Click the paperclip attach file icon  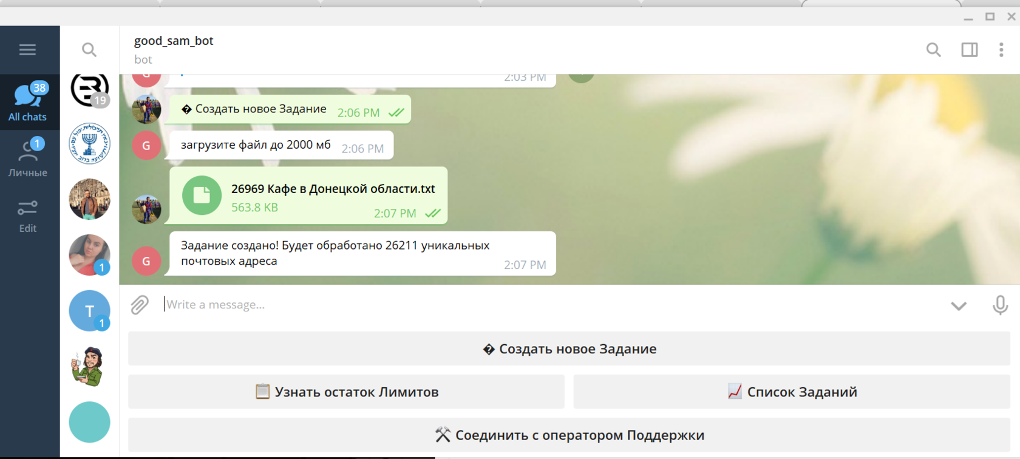coord(140,305)
